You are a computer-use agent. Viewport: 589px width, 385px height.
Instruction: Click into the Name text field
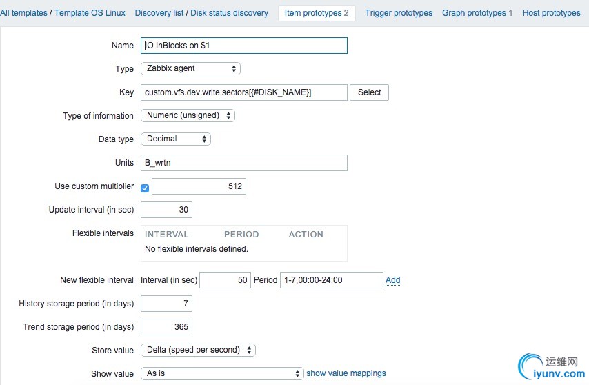coord(244,46)
